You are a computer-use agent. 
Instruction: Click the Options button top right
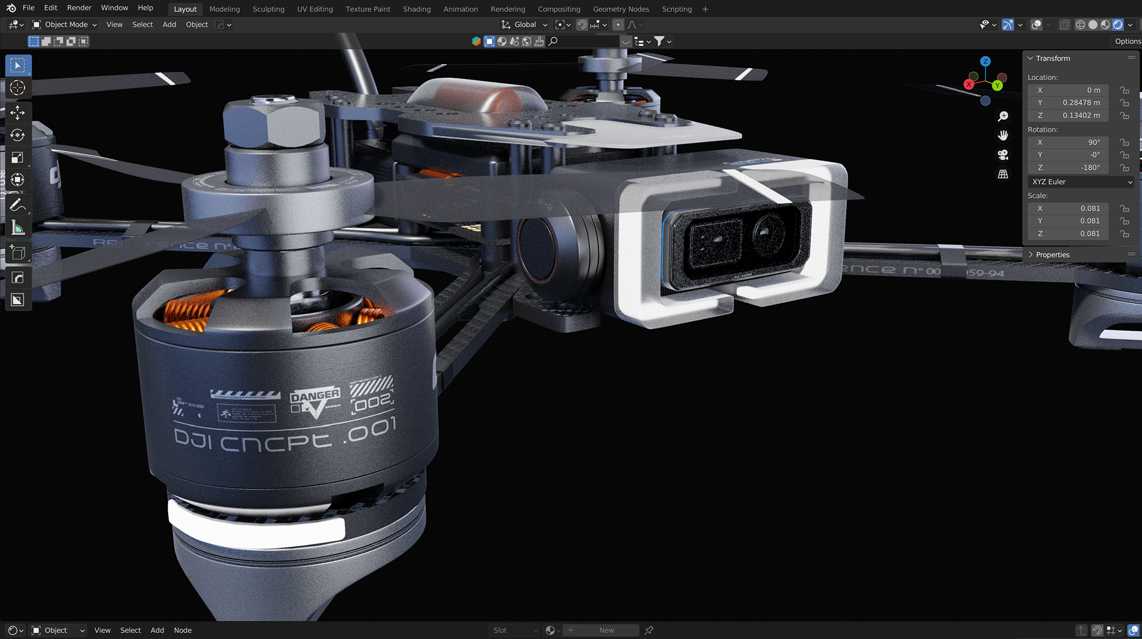tap(1126, 41)
